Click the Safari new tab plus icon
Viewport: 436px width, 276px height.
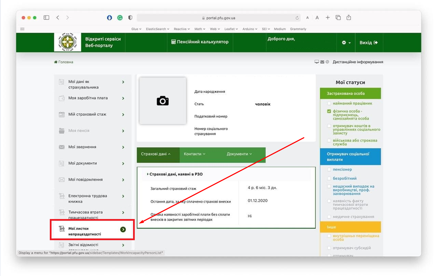pos(328,18)
